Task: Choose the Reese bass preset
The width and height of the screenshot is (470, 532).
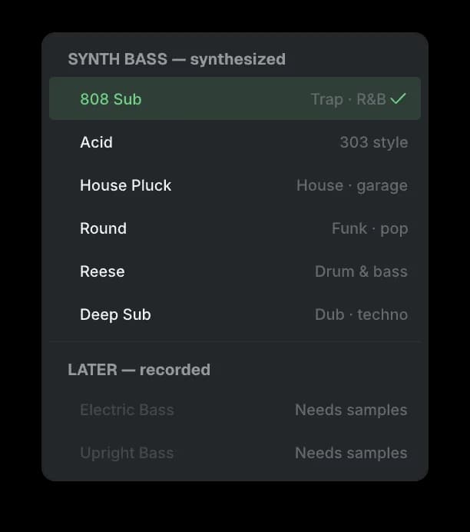Action: coord(235,271)
